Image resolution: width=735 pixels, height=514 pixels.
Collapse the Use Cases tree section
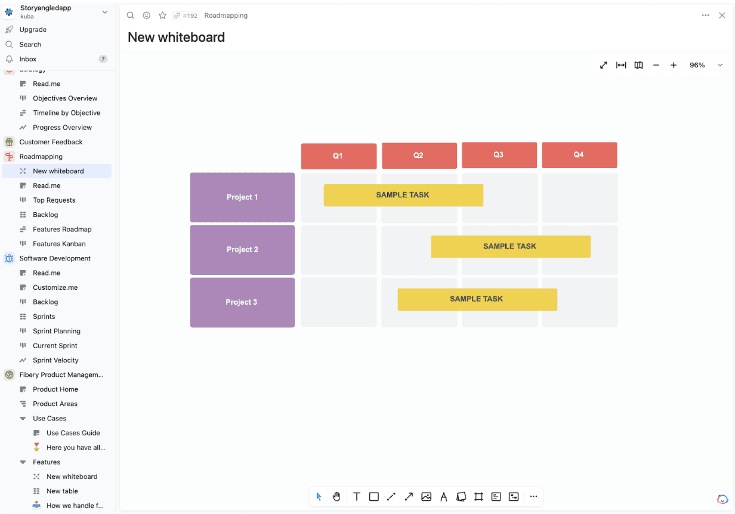tap(23, 419)
